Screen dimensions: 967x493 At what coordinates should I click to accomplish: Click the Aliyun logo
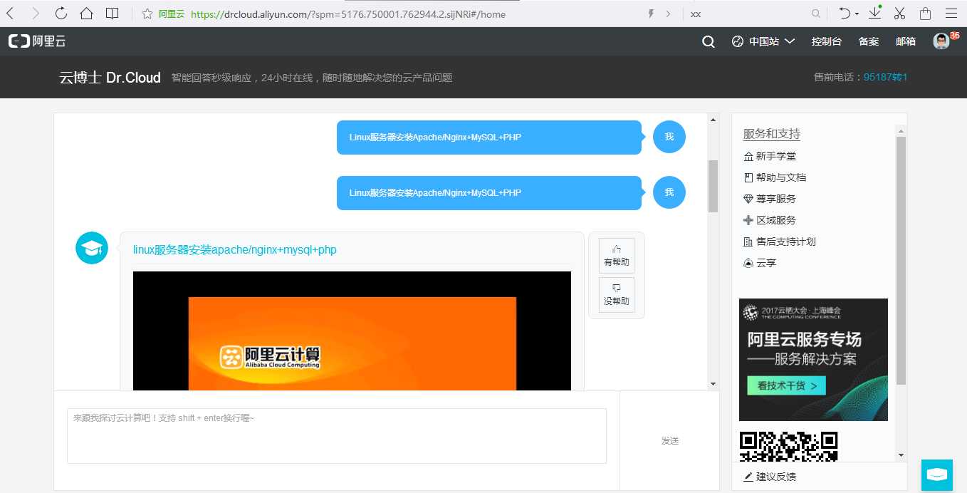(37, 41)
